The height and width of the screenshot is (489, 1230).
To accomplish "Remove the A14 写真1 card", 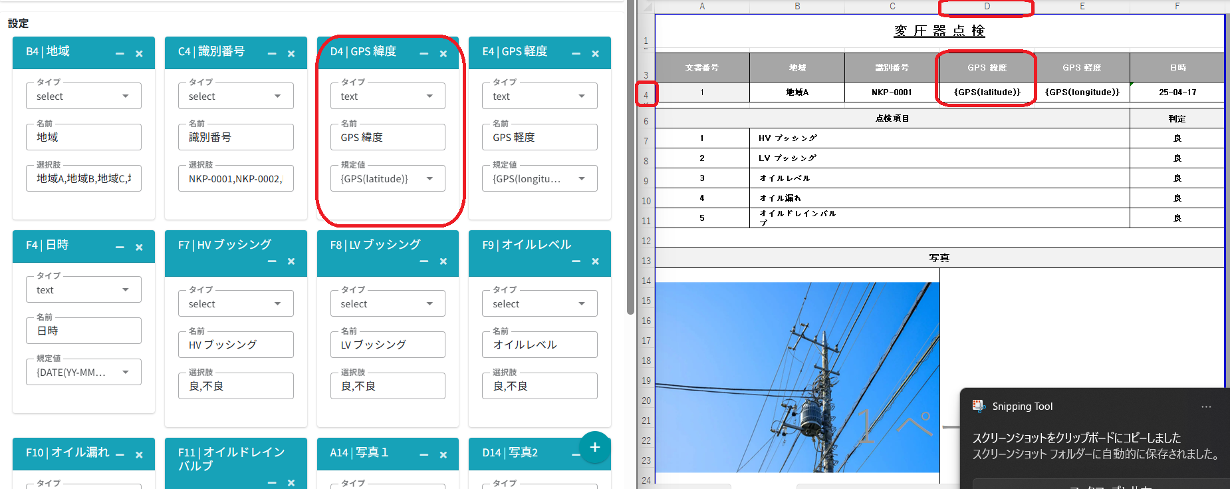I will (443, 455).
